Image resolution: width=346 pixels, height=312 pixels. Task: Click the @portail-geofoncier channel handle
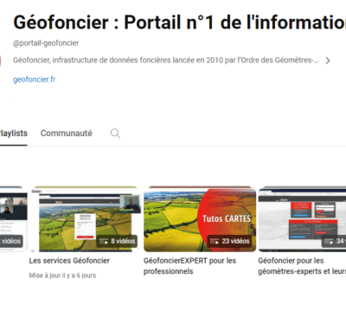pyautogui.click(x=46, y=43)
